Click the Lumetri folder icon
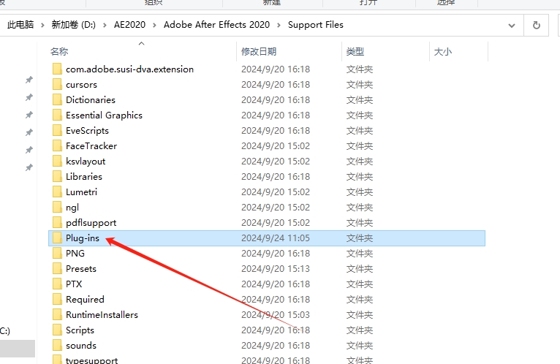The height and width of the screenshot is (364, 560). 57,192
